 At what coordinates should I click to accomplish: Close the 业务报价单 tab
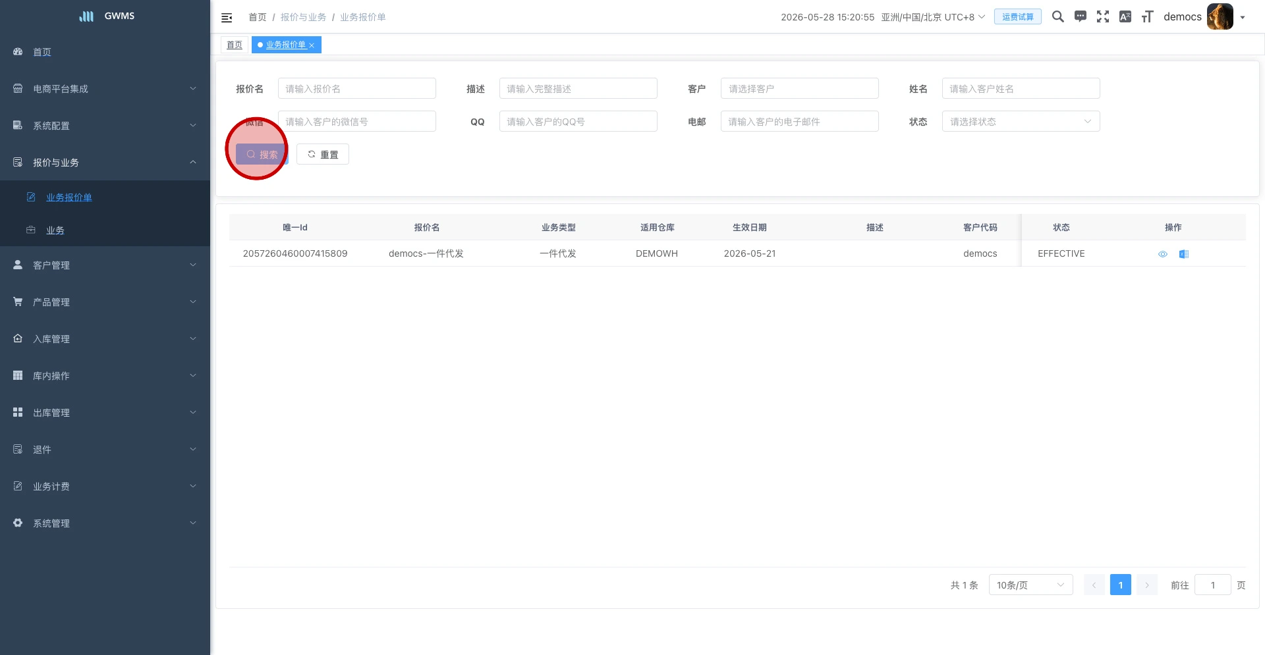(x=312, y=45)
